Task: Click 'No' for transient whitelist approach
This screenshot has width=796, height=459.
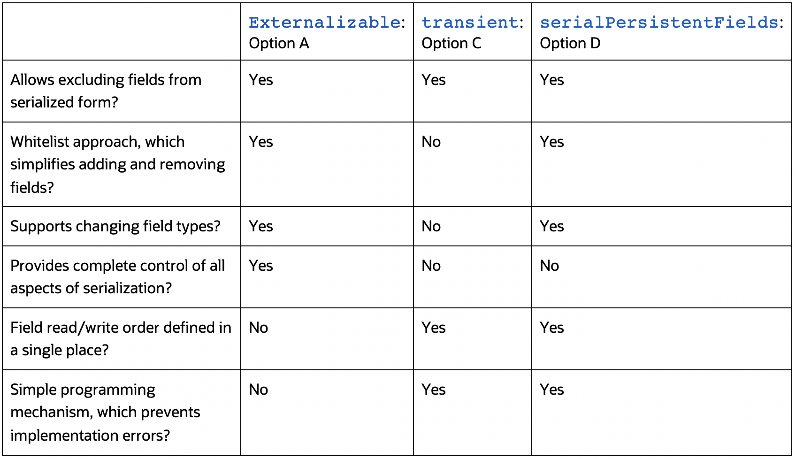Action: point(431,142)
